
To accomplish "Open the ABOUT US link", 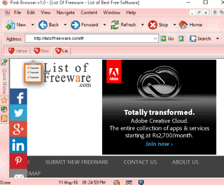I will [x=185, y=162].
